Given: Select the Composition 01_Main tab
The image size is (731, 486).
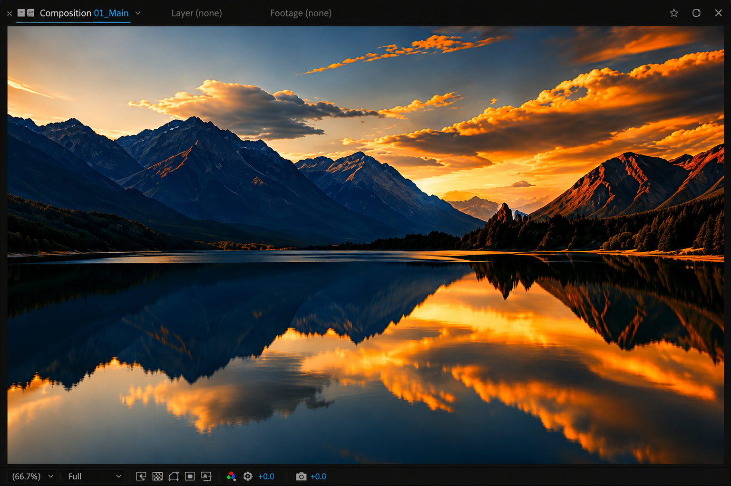Looking at the screenshot, I should 84,13.
